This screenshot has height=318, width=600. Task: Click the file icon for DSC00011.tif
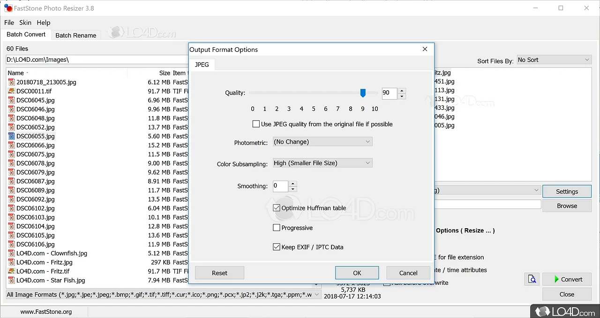click(12, 91)
